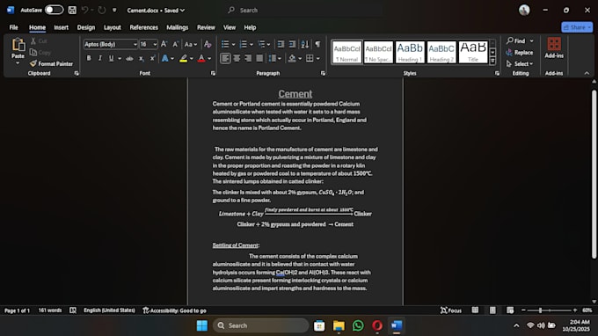Align paragraph to the right

pos(248,58)
